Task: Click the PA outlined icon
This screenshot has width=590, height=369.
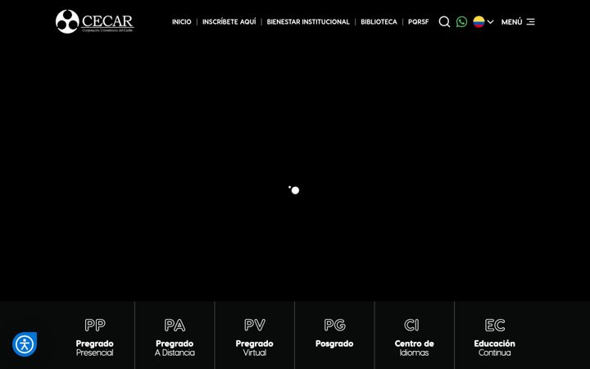Action: coord(175,325)
